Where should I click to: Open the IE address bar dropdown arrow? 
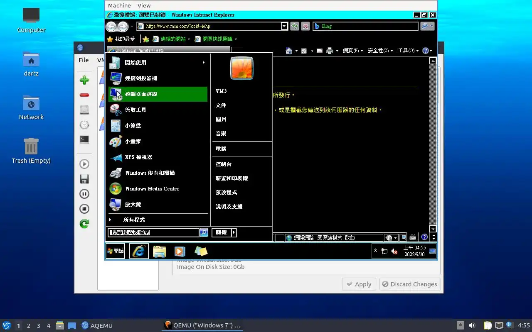tap(284, 26)
